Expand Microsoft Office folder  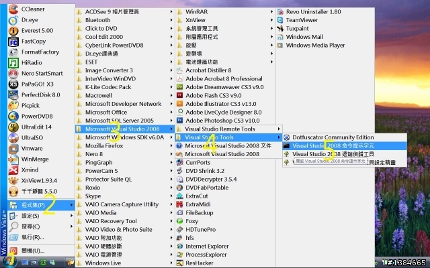pyautogui.click(x=125, y=112)
